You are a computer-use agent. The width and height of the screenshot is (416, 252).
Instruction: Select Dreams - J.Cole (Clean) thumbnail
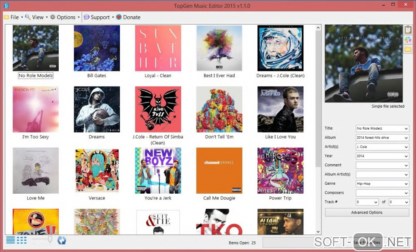pos(281,48)
